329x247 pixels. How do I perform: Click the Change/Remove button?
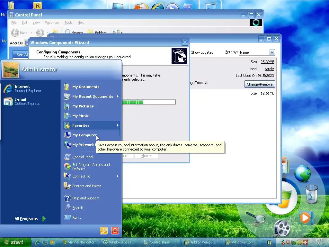coord(260,84)
